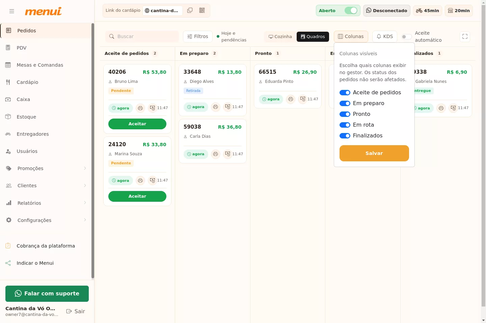
Task: Disable the Em rota column toggle
Action: coord(345,125)
